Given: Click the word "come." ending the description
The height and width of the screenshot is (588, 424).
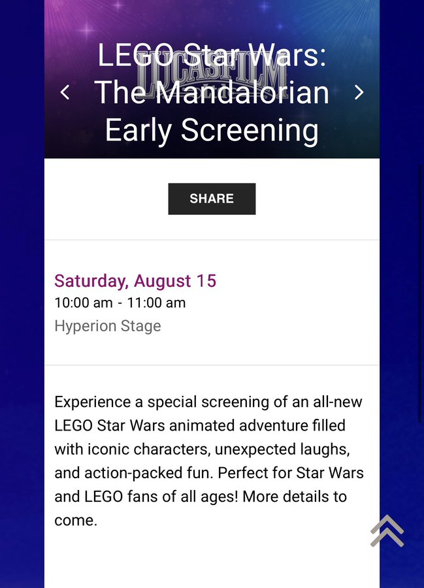Looking at the screenshot, I should point(76,521).
